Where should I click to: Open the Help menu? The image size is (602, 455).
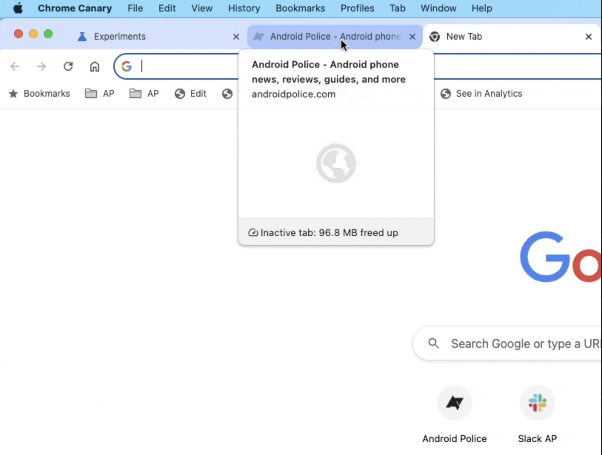[482, 8]
